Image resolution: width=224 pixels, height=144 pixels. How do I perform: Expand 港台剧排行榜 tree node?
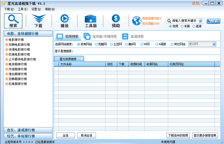coord(7,74)
